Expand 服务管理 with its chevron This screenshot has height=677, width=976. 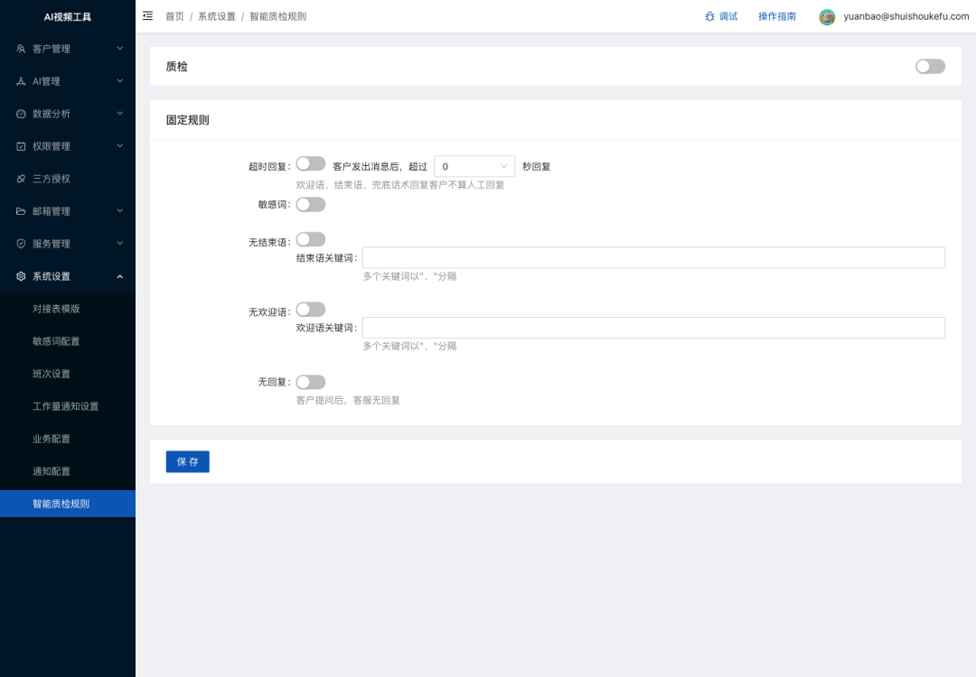[x=120, y=244]
